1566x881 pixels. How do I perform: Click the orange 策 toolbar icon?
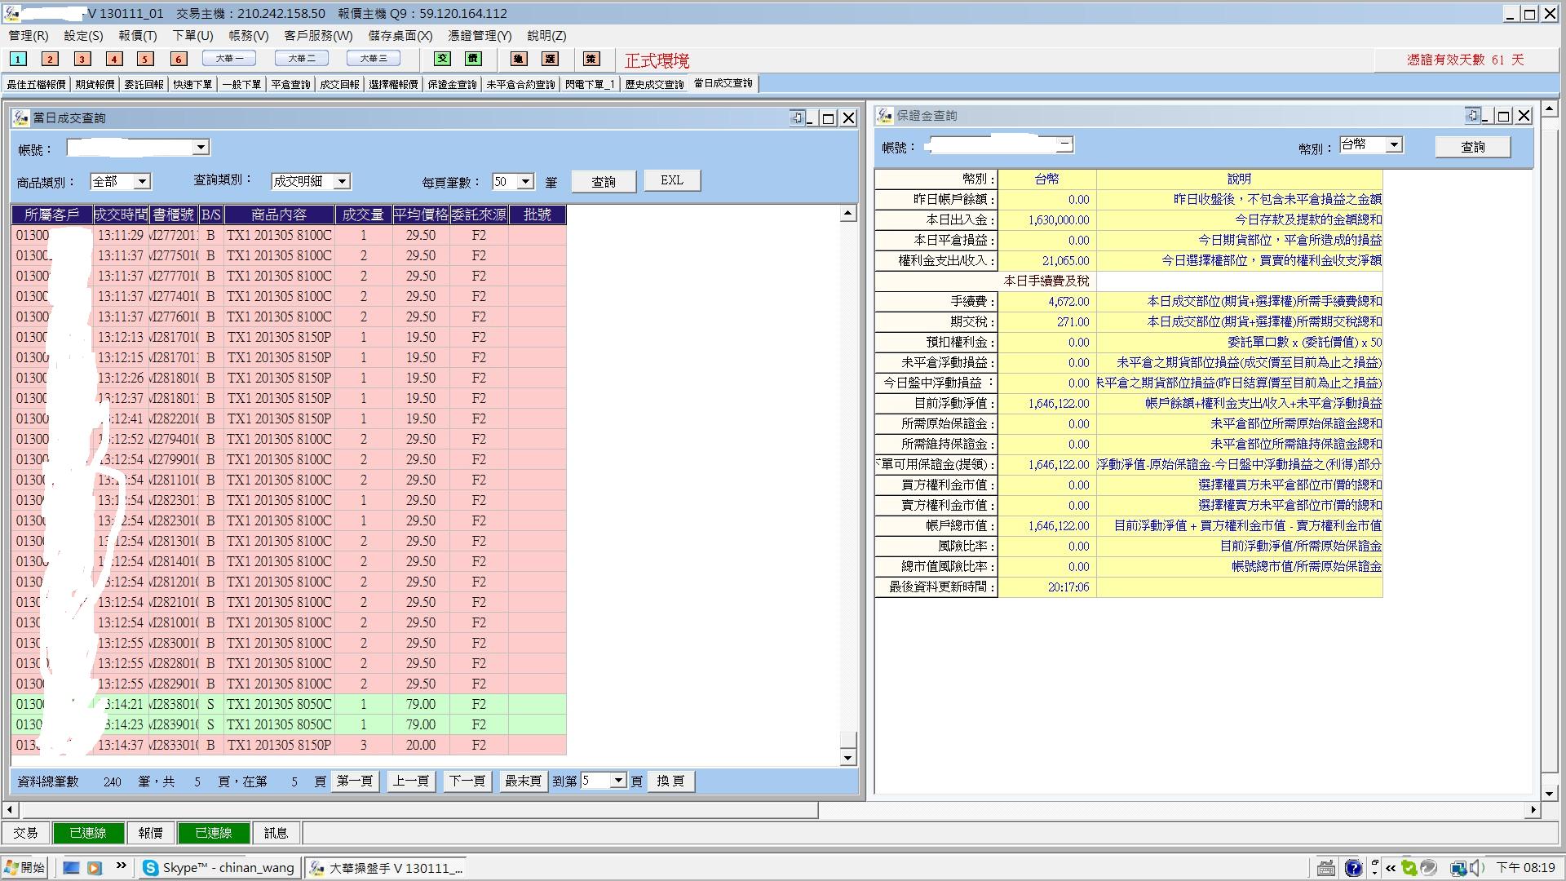[591, 59]
